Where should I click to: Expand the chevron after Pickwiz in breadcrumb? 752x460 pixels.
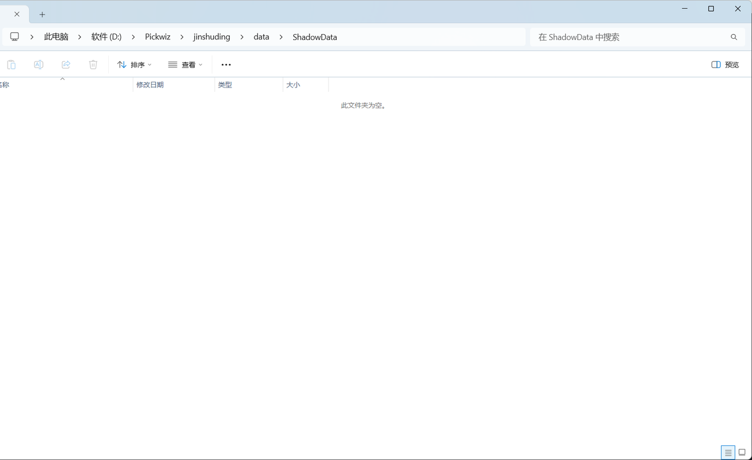click(x=182, y=37)
